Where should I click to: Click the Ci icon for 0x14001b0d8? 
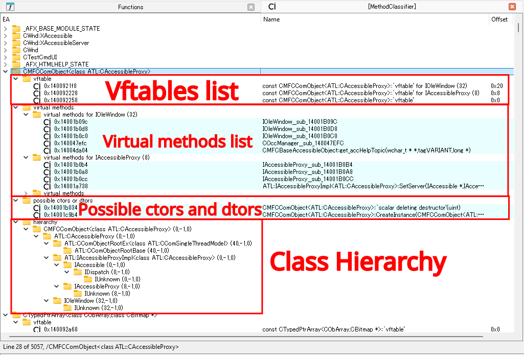47,129
